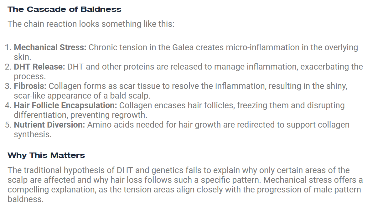Click the word Galea in item one
This screenshot has width=383, height=223.
point(183,47)
